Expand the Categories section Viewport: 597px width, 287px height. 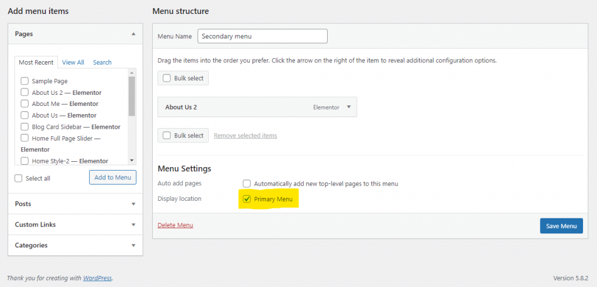pos(75,245)
